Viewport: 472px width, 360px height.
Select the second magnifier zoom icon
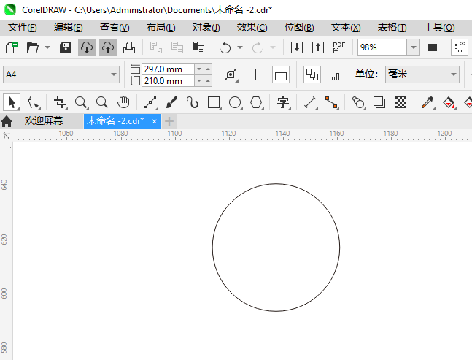(x=102, y=102)
